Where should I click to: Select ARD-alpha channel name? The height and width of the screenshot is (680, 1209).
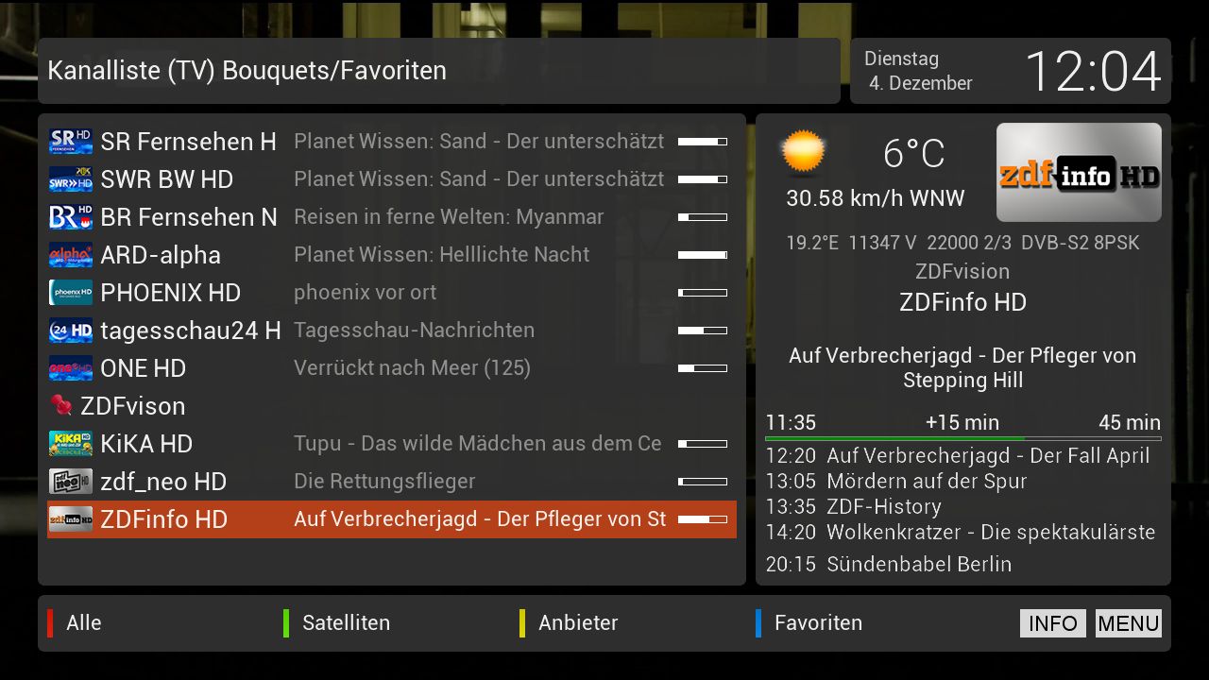pyautogui.click(x=161, y=255)
